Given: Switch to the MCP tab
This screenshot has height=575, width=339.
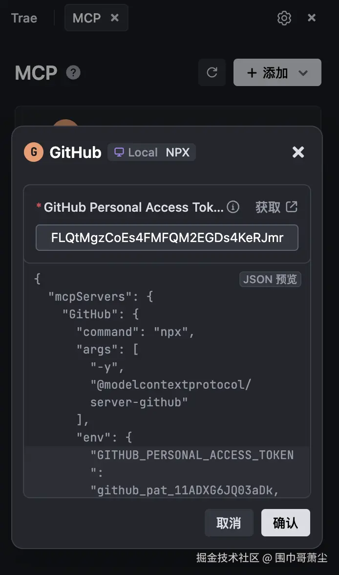Looking at the screenshot, I should point(86,18).
